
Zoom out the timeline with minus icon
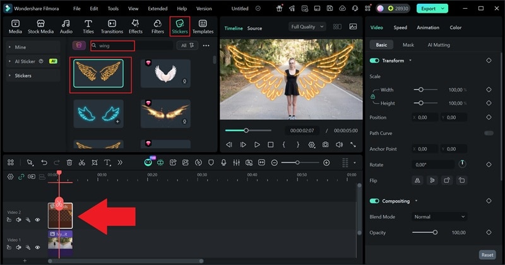click(x=275, y=163)
